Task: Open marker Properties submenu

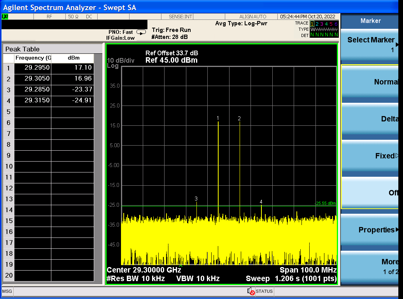Action: click(370, 230)
